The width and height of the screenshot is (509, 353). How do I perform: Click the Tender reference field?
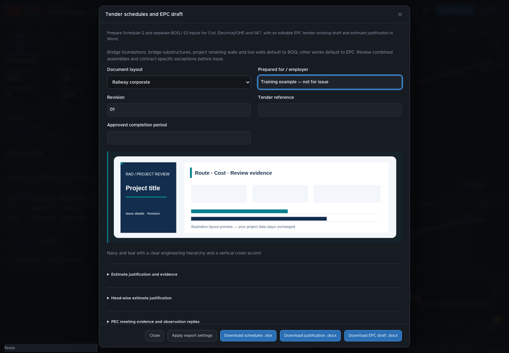[x=330, y=110]
